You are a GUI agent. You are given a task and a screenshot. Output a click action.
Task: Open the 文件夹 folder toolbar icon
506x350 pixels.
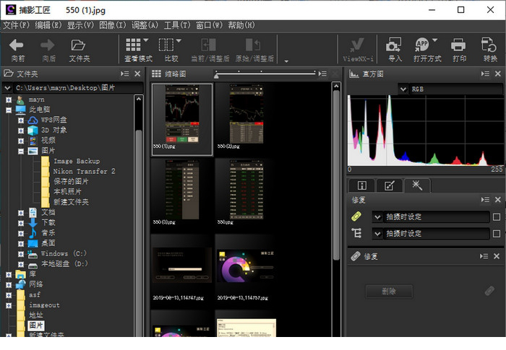click(80, 45)
